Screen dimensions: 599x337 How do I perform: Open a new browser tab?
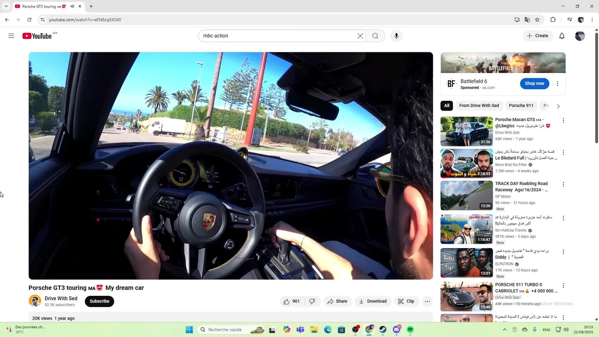tap(91, 7)
